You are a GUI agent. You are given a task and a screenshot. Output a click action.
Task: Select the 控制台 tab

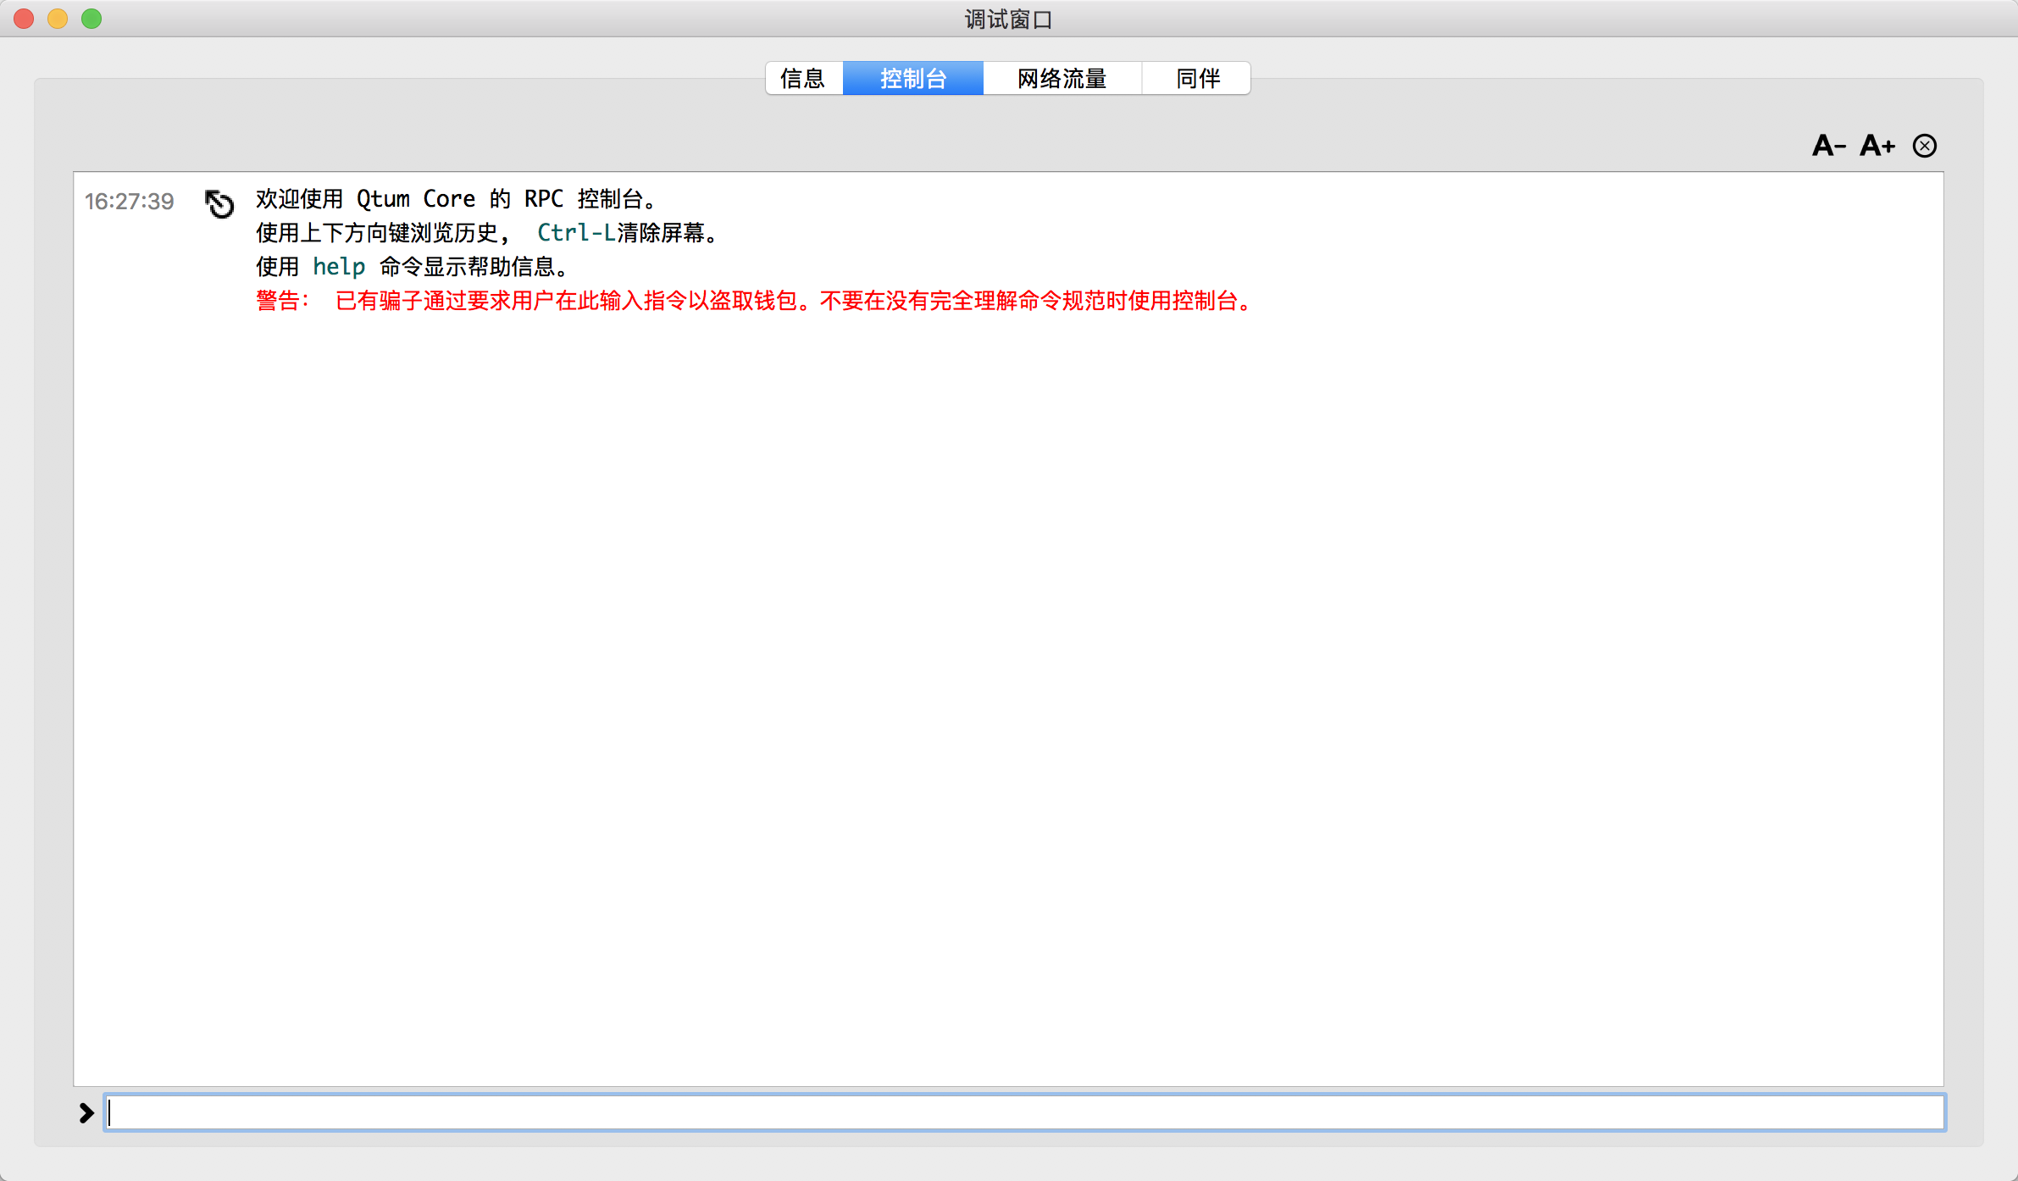(912, 79)
